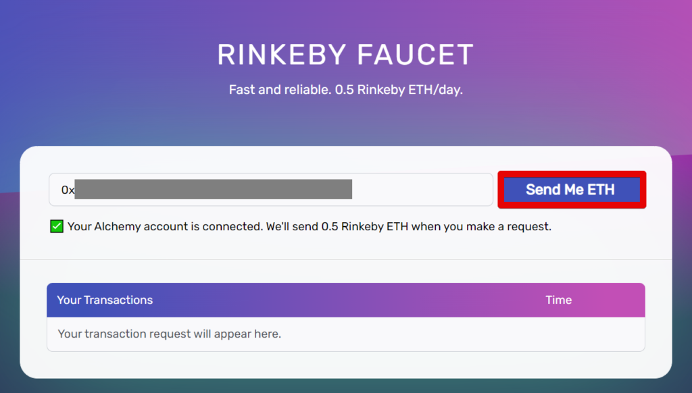692x393 pixels.
Task: Click the 0x prefix in the address field
Action: click(x=68, y=190)
